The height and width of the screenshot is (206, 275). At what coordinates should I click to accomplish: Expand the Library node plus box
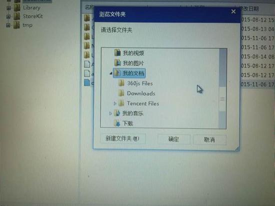pyautogui.click(x=8, y=8)
